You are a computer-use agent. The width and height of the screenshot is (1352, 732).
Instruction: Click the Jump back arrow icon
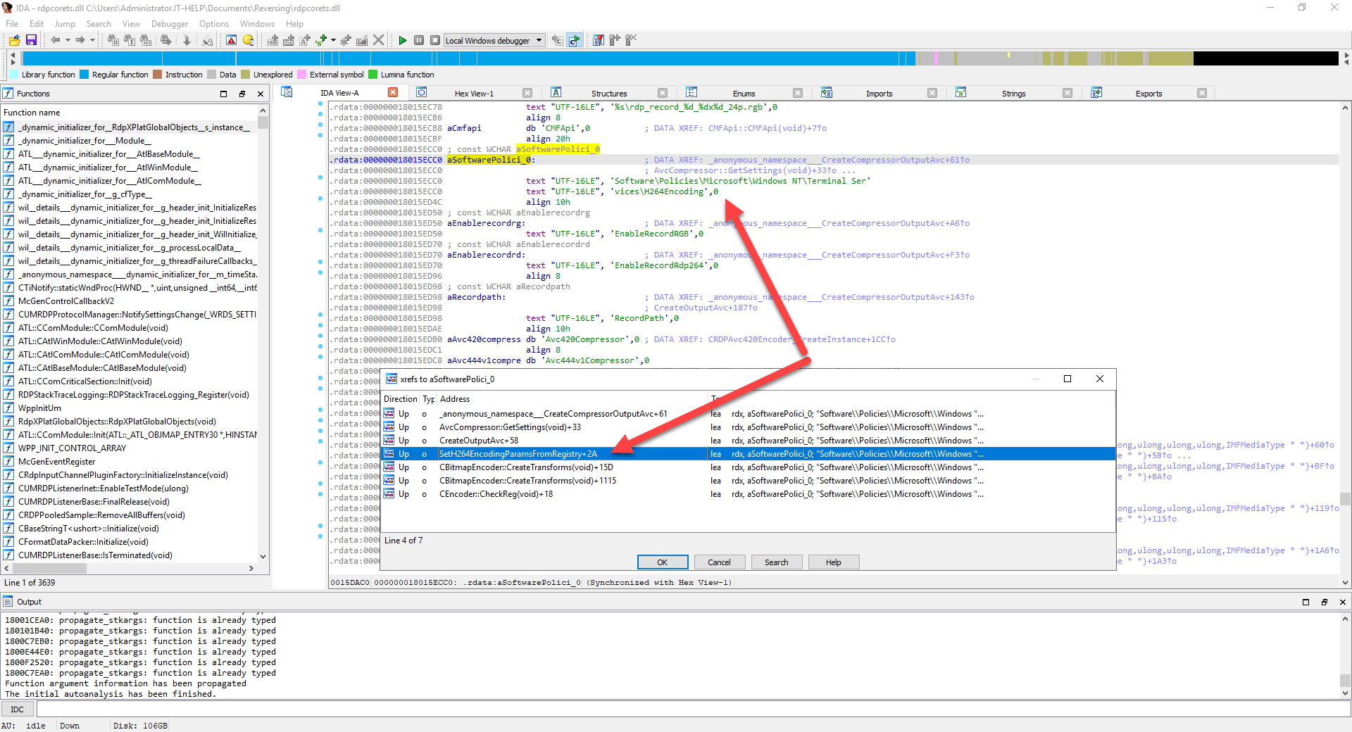click(x=55, y=40)
